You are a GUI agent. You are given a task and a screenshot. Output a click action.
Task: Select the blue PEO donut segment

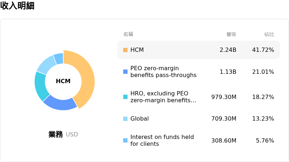(x=60, y=102)
